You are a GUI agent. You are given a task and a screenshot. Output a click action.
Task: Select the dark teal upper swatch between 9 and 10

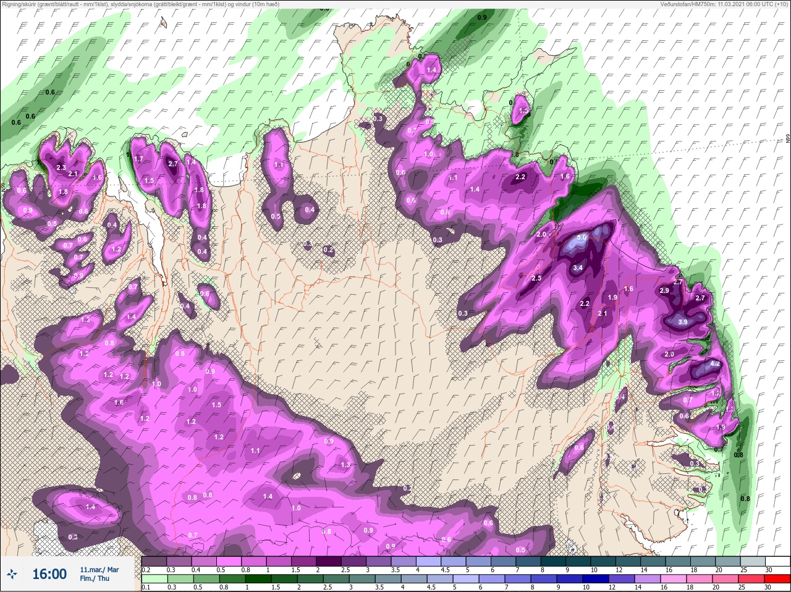click(578, 561)
